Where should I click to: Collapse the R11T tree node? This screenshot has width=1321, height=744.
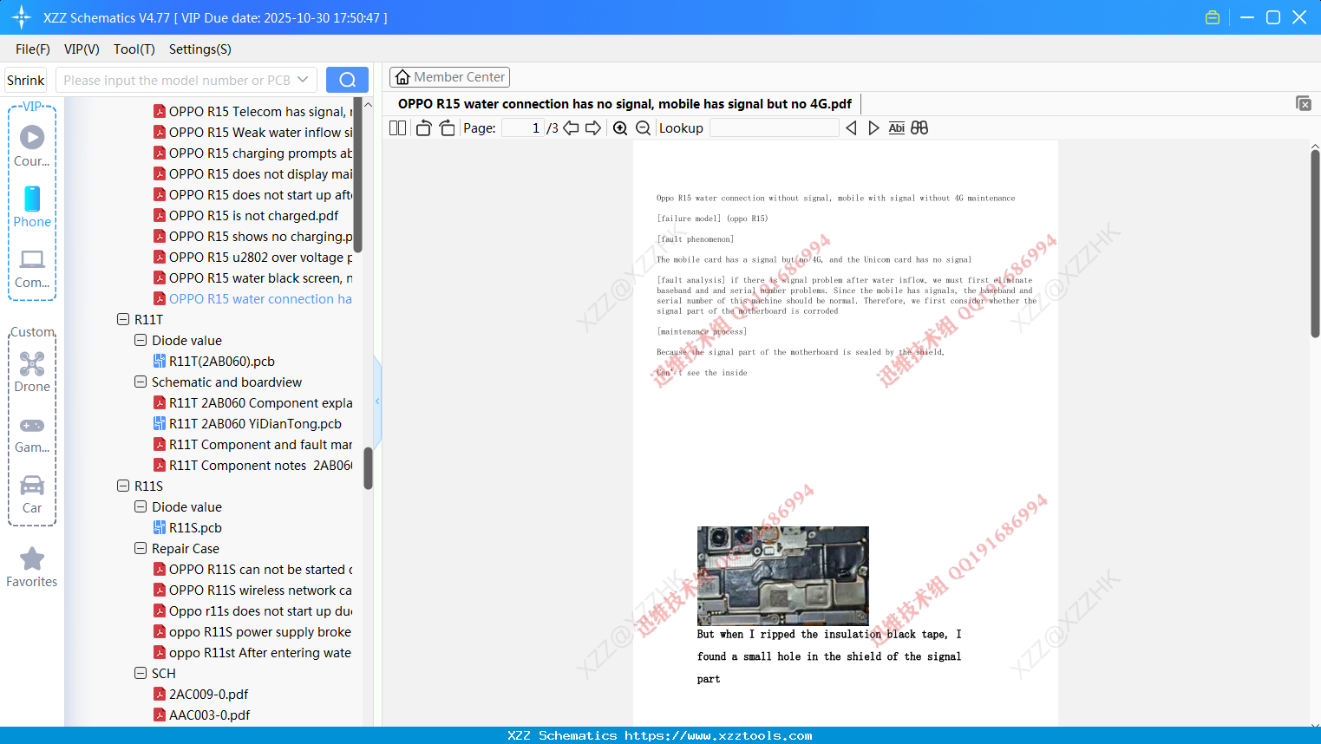[x=123, y=319]
